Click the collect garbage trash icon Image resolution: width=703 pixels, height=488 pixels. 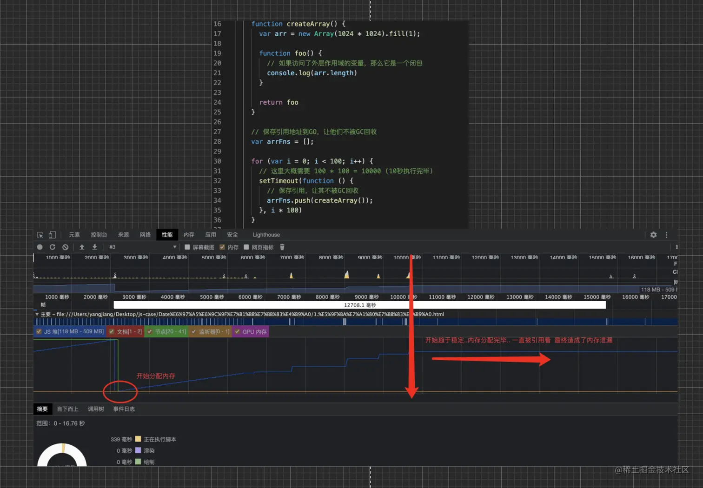[282, 247]
